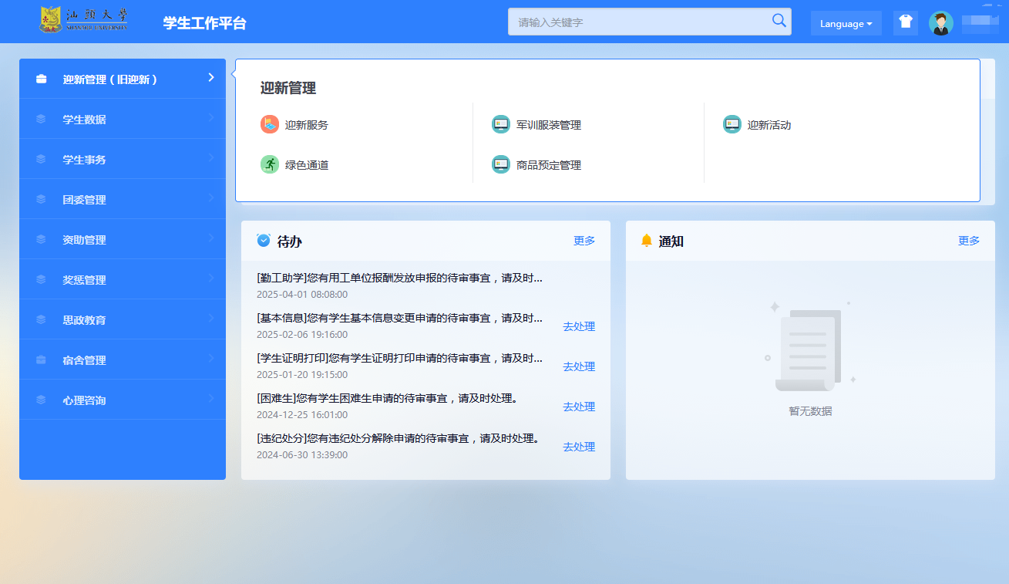Expand the 资助管理 menu chevron
Viewport: 1009px width, 584px height.
pos(211,238)
